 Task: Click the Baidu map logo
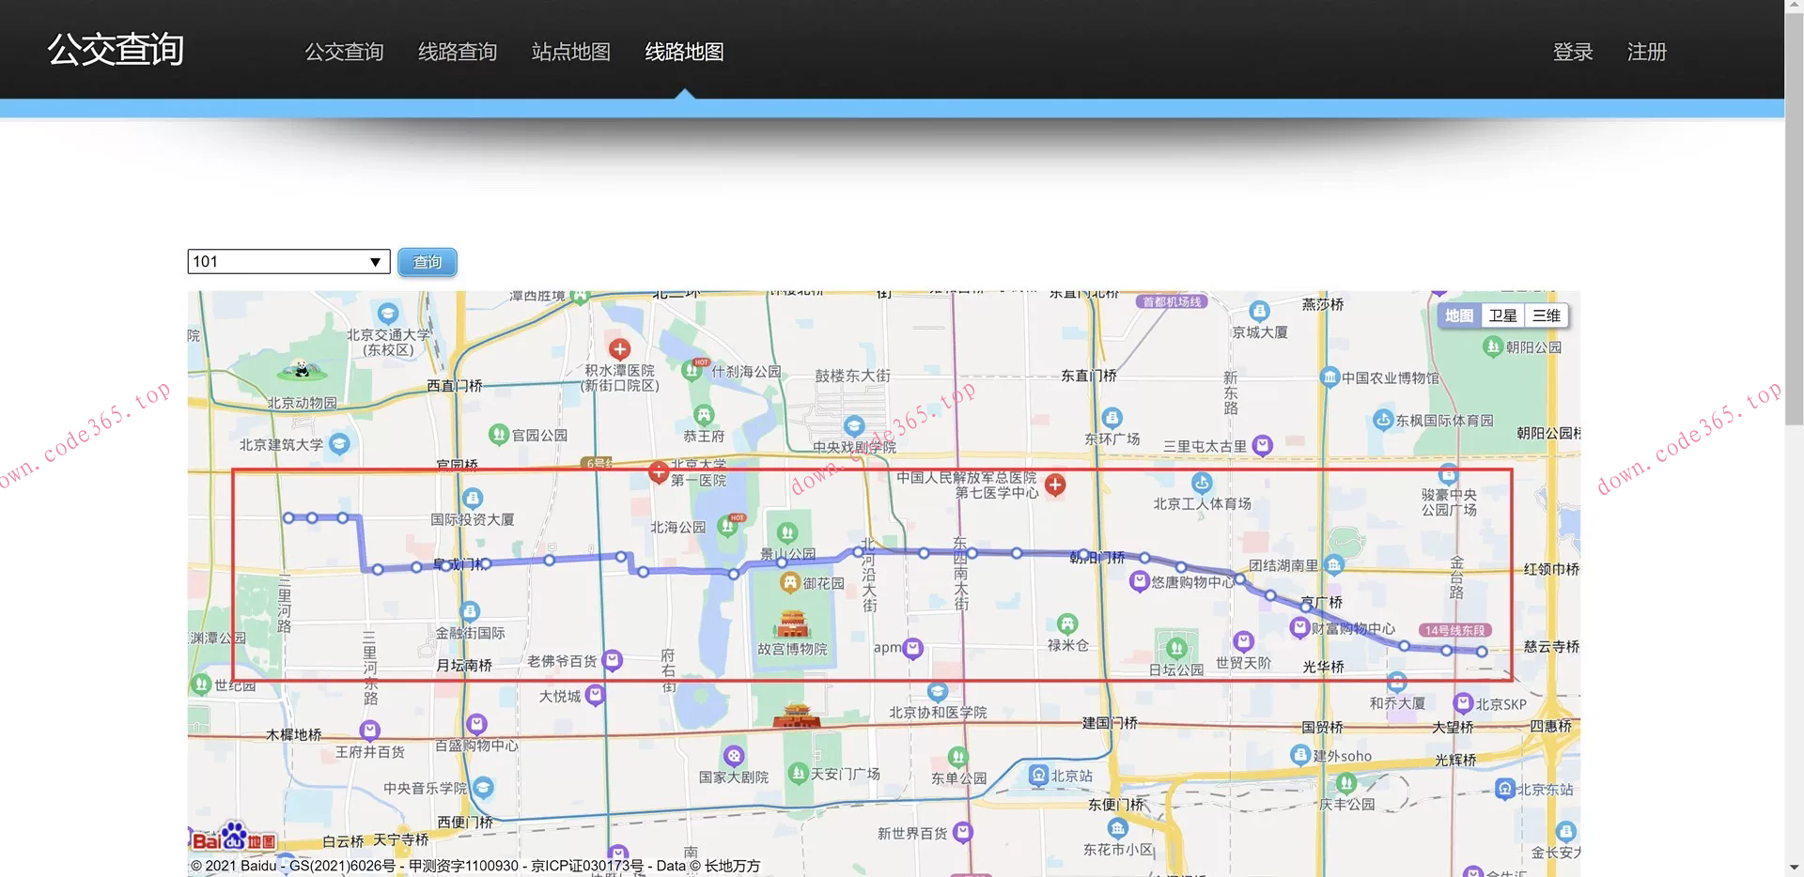pyautogui.click(x=233, y=838)
